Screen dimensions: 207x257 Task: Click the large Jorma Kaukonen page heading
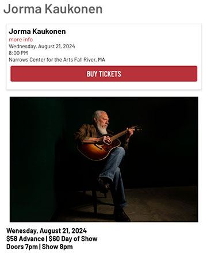(53, 9)
